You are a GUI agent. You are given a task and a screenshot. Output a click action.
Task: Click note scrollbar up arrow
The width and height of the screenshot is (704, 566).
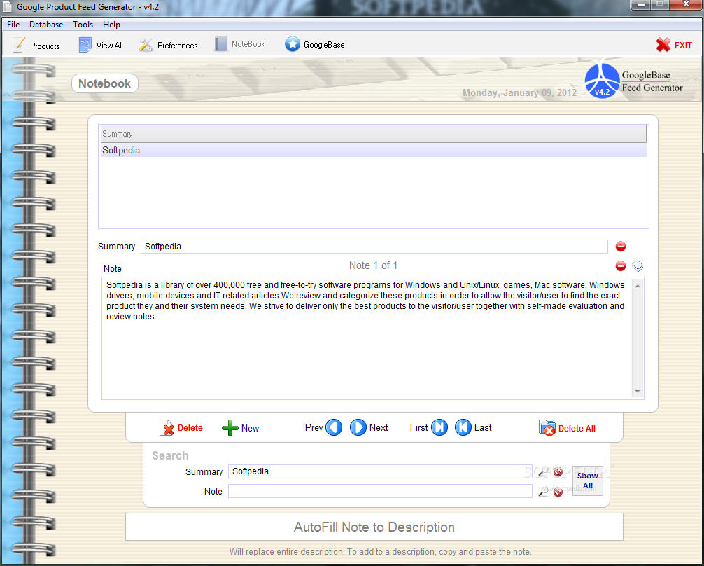click(x=638, y=286)
